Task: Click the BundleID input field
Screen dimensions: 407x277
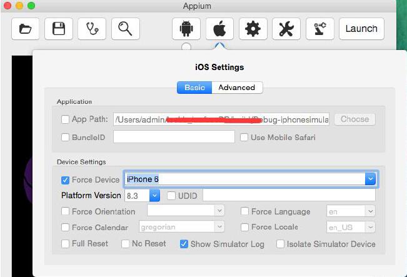Action: (174, 136)
